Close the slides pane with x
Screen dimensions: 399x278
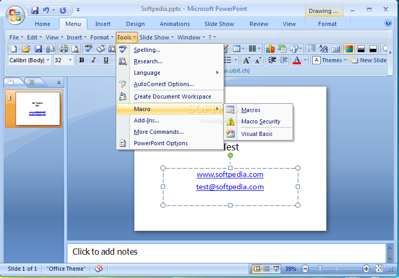click(x=59, y=82)
